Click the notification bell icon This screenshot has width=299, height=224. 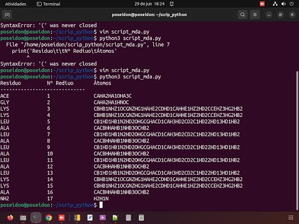[172, 4]
